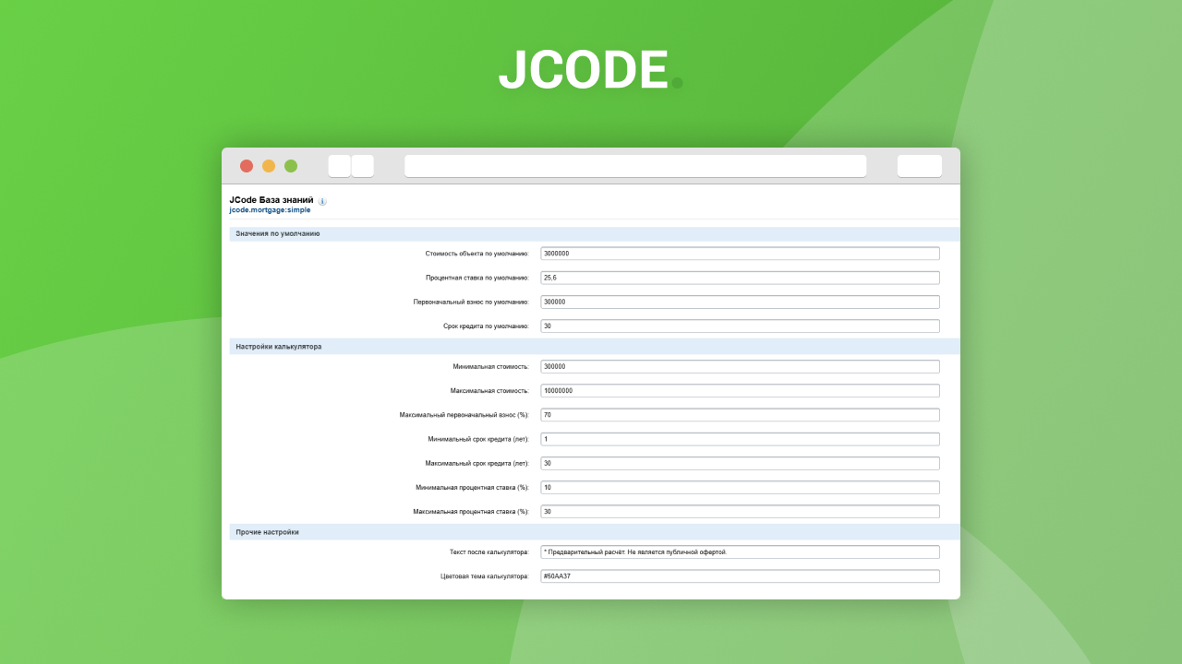1182x664 pixels.
Task: Click the Минимальный срок кредита (лет) input
Action: coord(740,439)
